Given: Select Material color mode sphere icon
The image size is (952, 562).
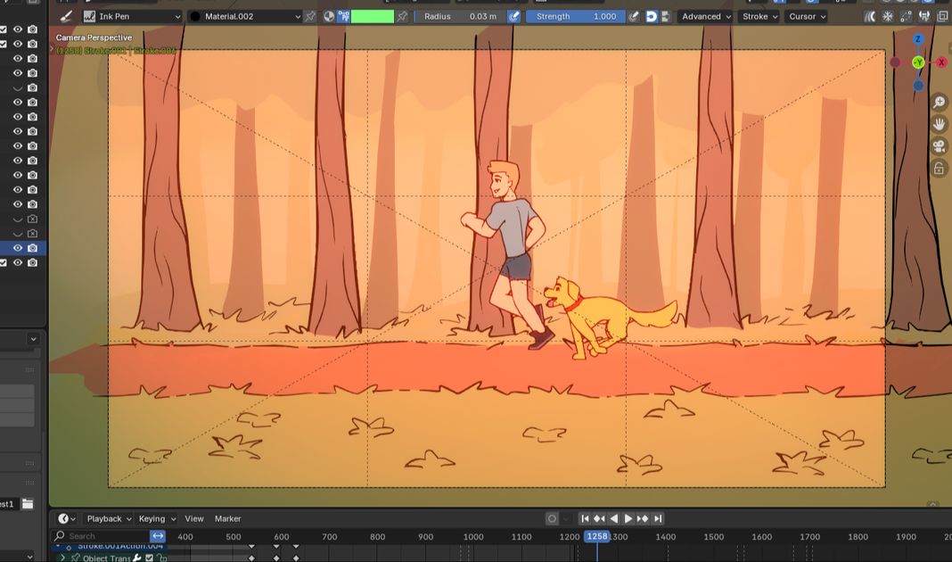Looking at the screenshot, I should tap(328, 16).
